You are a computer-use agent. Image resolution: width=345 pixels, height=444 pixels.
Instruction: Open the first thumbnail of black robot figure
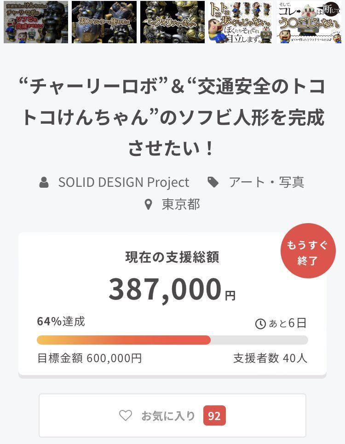(x=36, y=22)
